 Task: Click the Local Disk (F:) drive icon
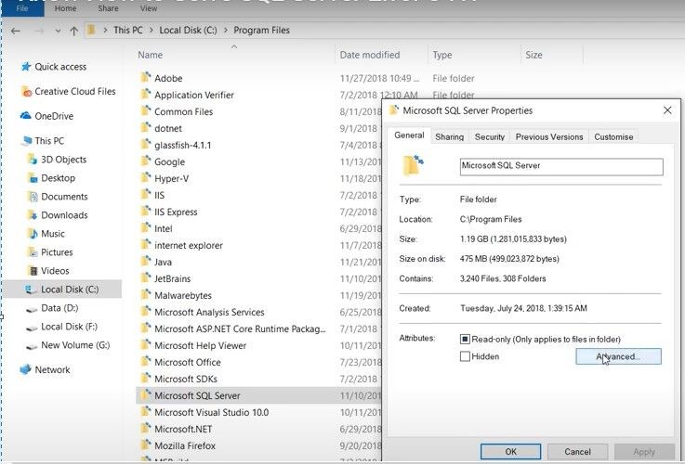pyautogui.click(x=32, y=328)
